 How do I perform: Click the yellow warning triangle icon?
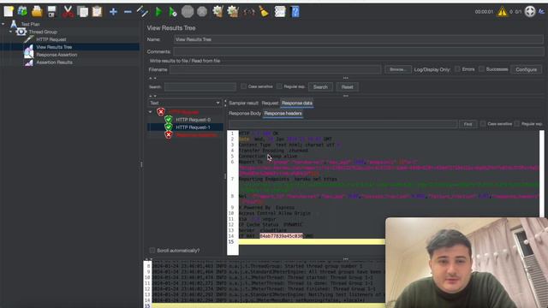click(503, 12)
